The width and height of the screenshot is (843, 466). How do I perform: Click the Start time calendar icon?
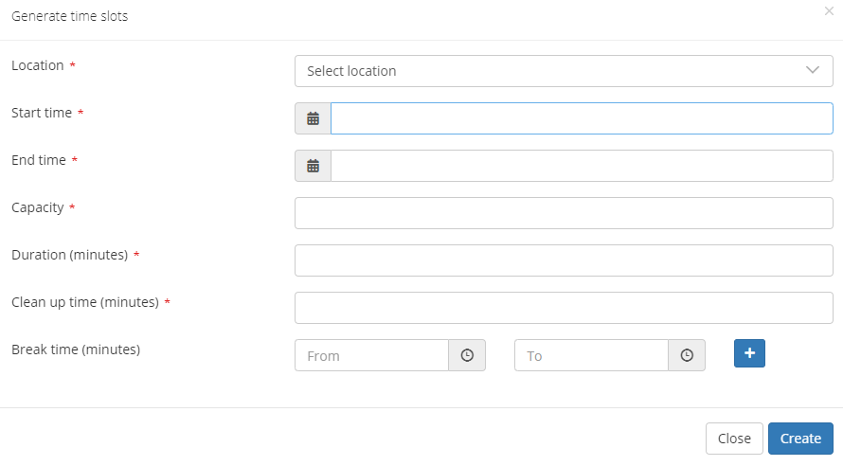click(313, 118)
